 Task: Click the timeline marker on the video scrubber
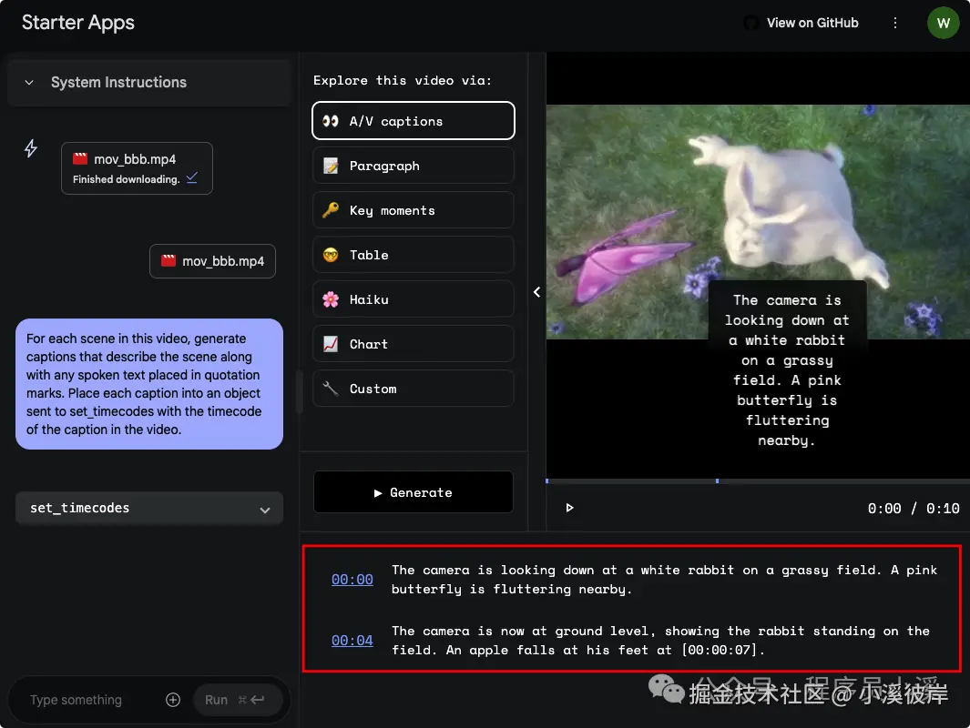point(717,480)
